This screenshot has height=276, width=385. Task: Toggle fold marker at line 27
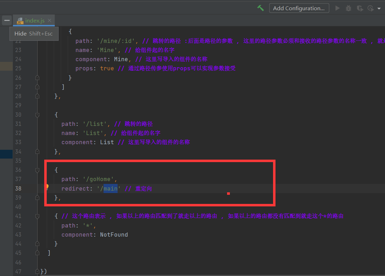(x=37, y=87)
